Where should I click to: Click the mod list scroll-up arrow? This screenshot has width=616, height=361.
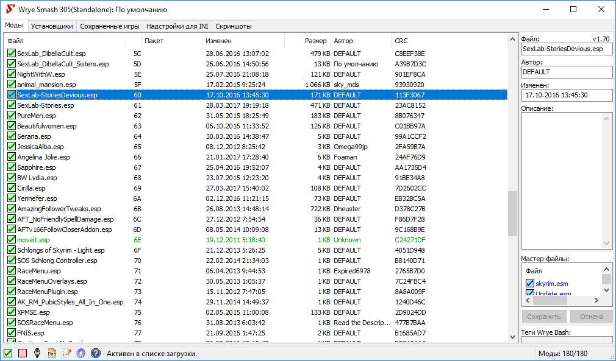point(512,39)
